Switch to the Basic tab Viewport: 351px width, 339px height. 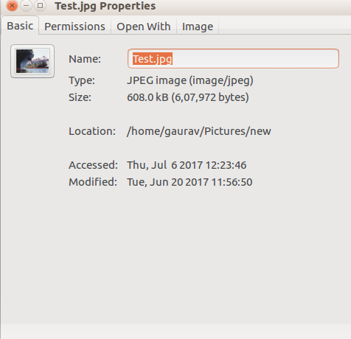pyautogui.click(x=20, y=26)
